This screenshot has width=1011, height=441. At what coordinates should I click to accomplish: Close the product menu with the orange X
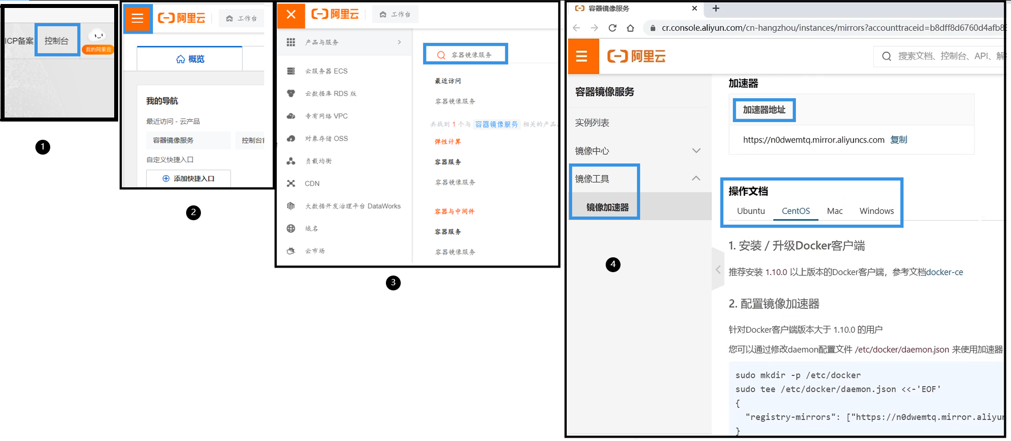[x=291, y=15]
